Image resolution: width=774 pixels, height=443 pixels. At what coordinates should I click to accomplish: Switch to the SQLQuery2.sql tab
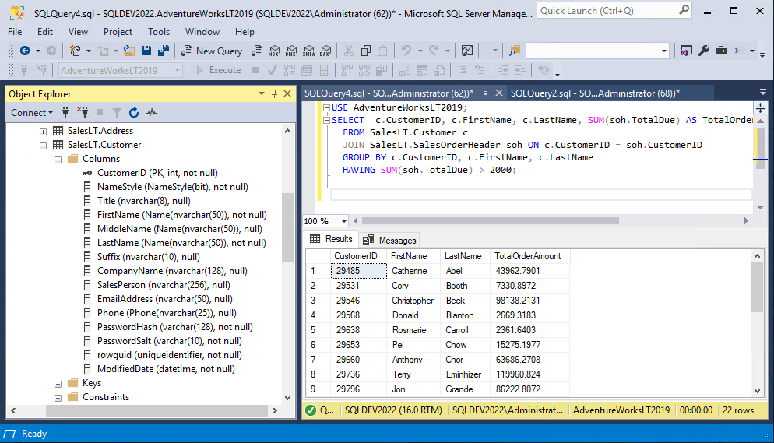(595, 93)
